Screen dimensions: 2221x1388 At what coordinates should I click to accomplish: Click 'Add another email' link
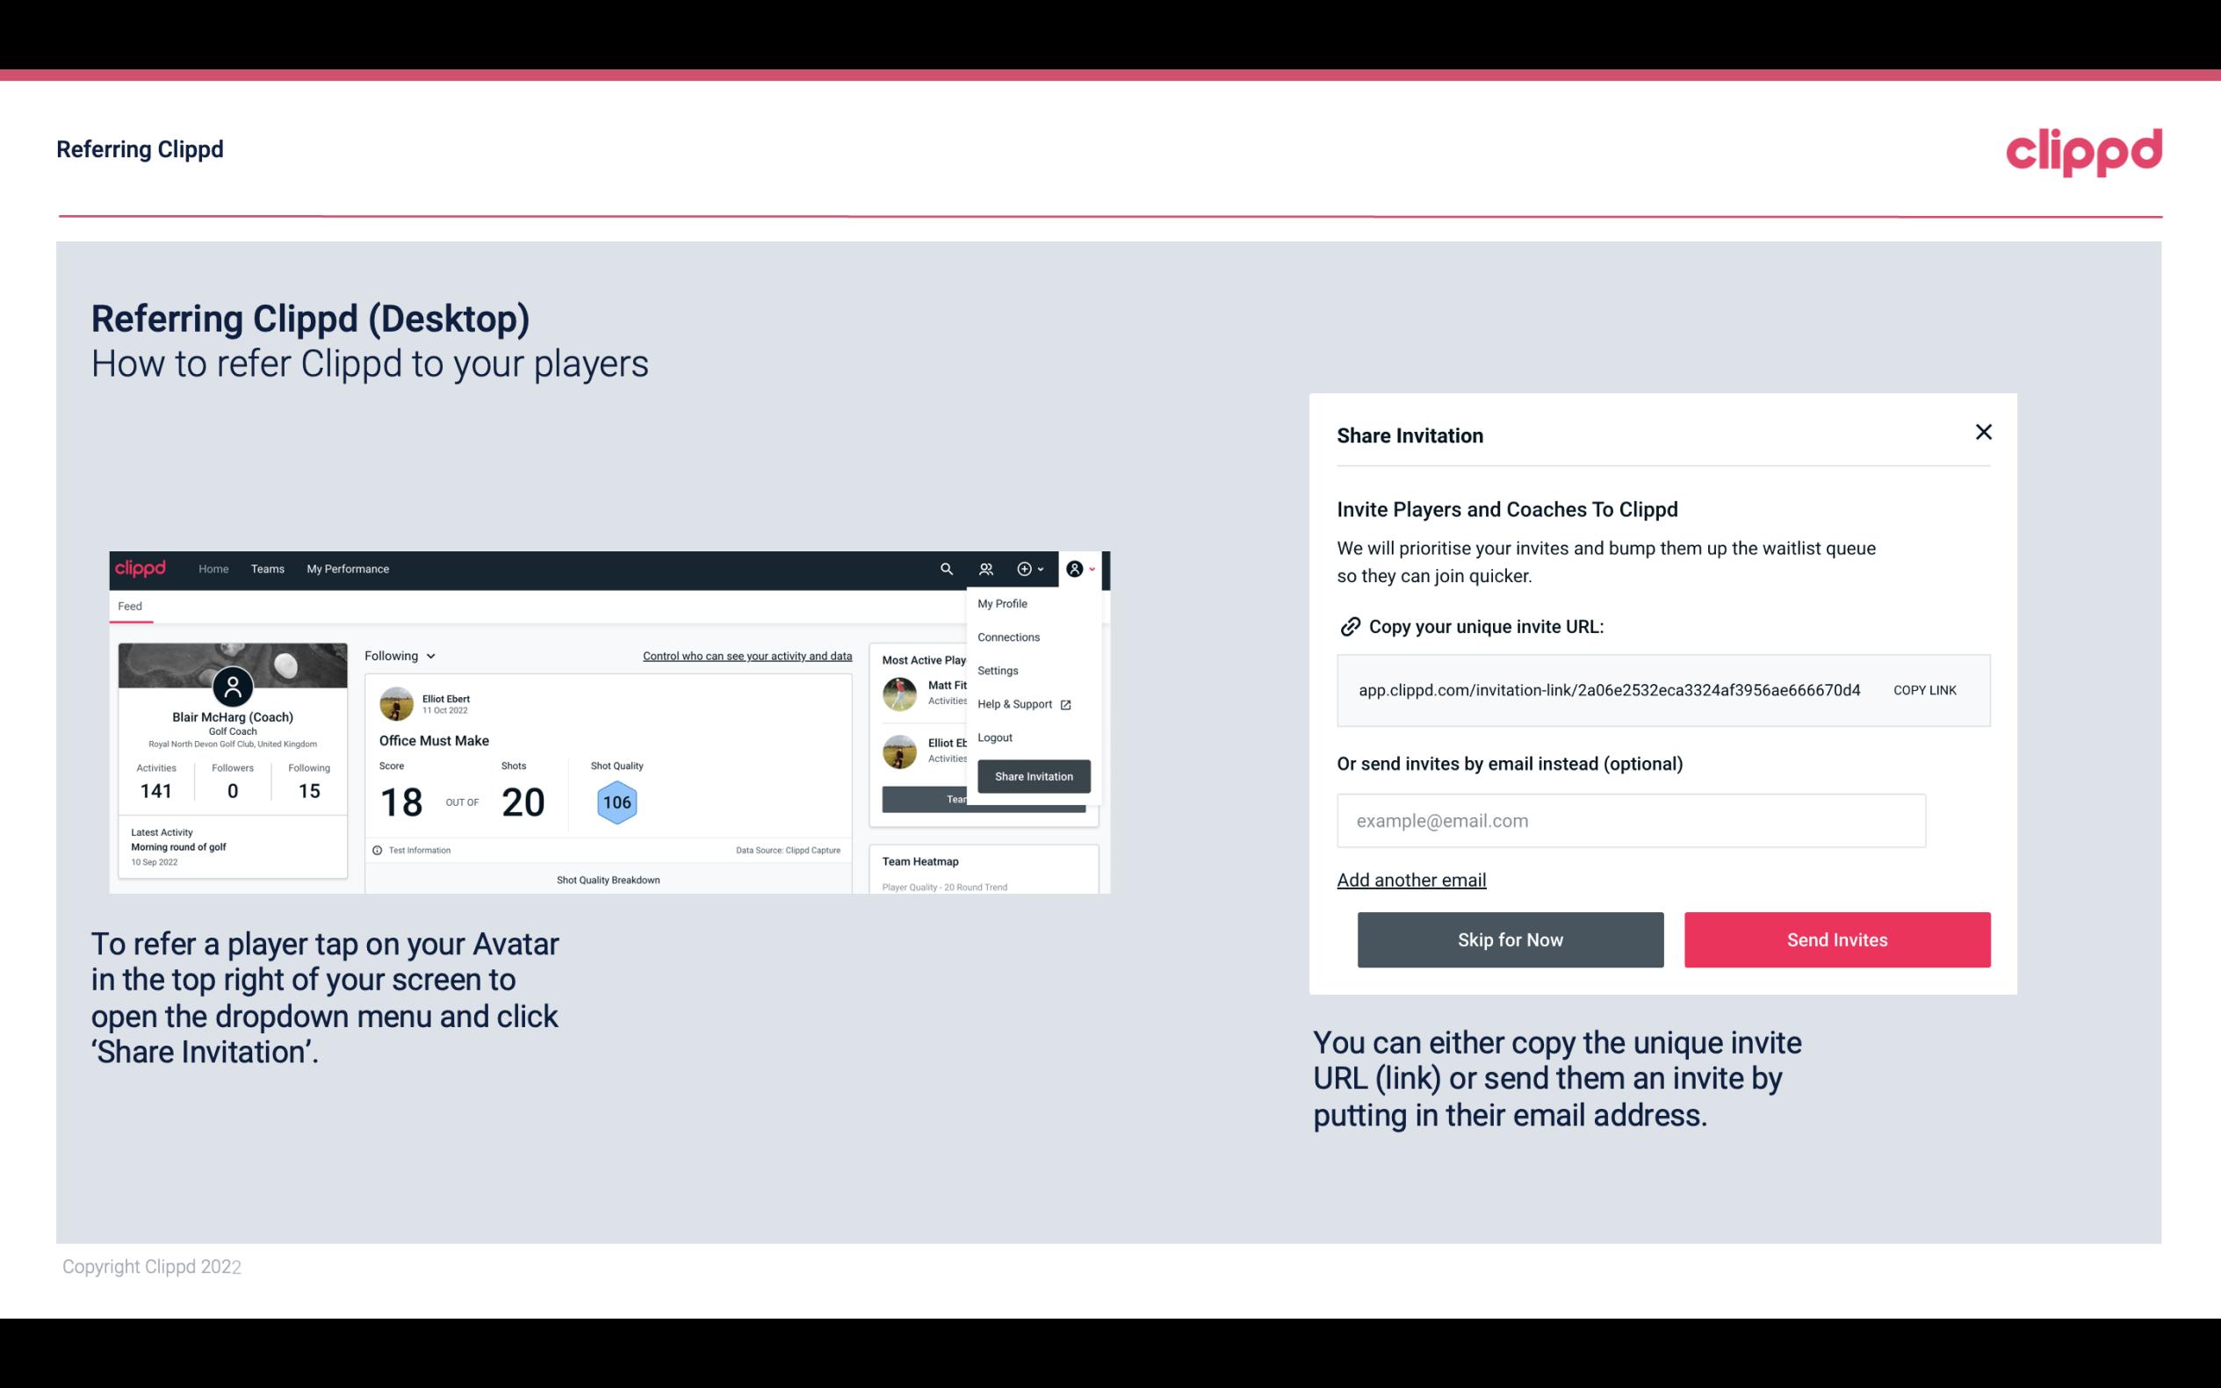(x=1410, y=880)
